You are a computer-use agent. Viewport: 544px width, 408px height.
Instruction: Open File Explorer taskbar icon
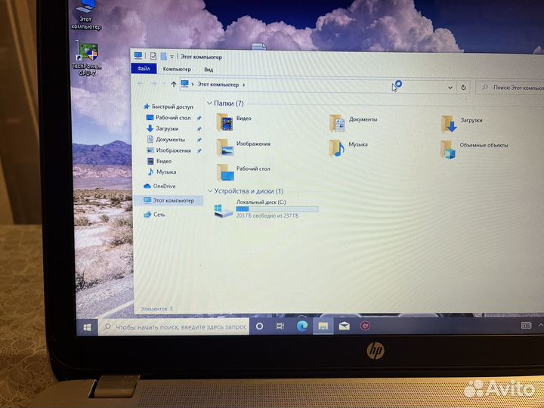(323, 326)
